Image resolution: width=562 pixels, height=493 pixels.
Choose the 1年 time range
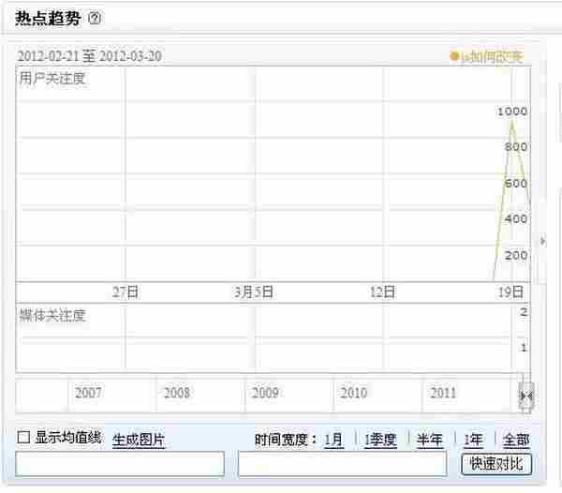pos(473,440)
